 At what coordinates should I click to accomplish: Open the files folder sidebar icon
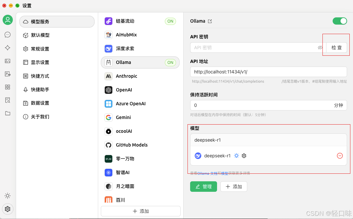click(x=8, y=113)
